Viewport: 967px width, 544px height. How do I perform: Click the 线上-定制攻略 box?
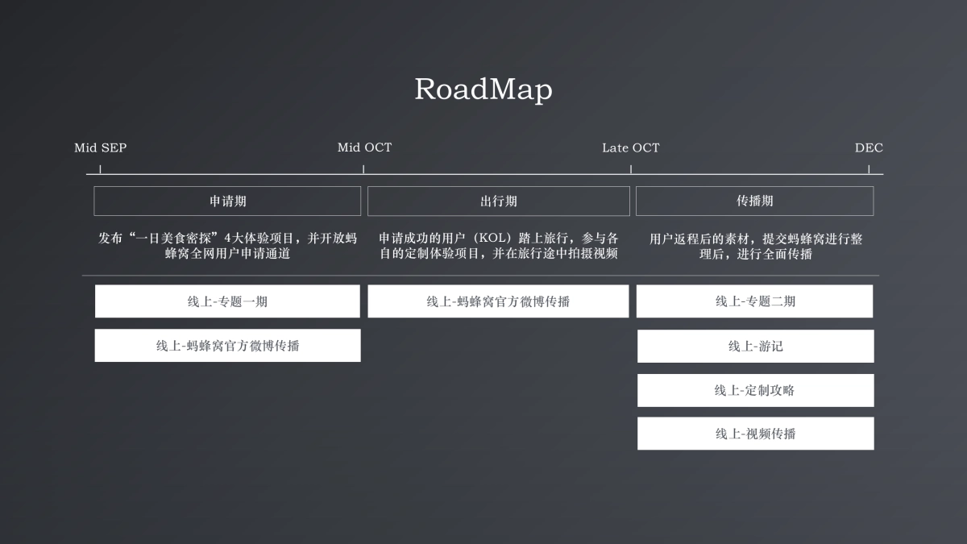point(755,390)
